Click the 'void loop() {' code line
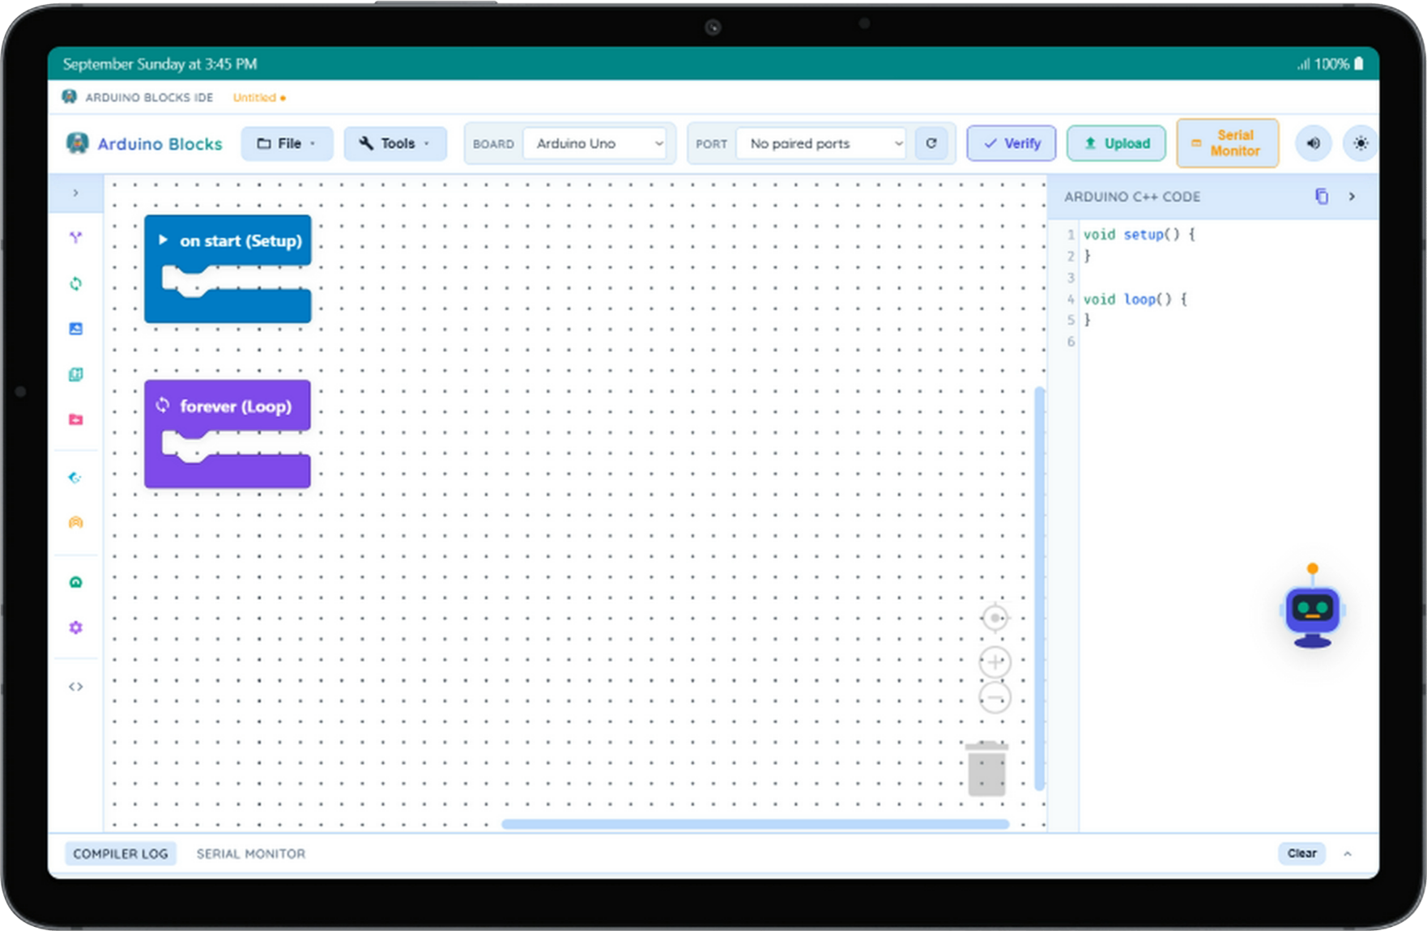 pos(1135,299)
